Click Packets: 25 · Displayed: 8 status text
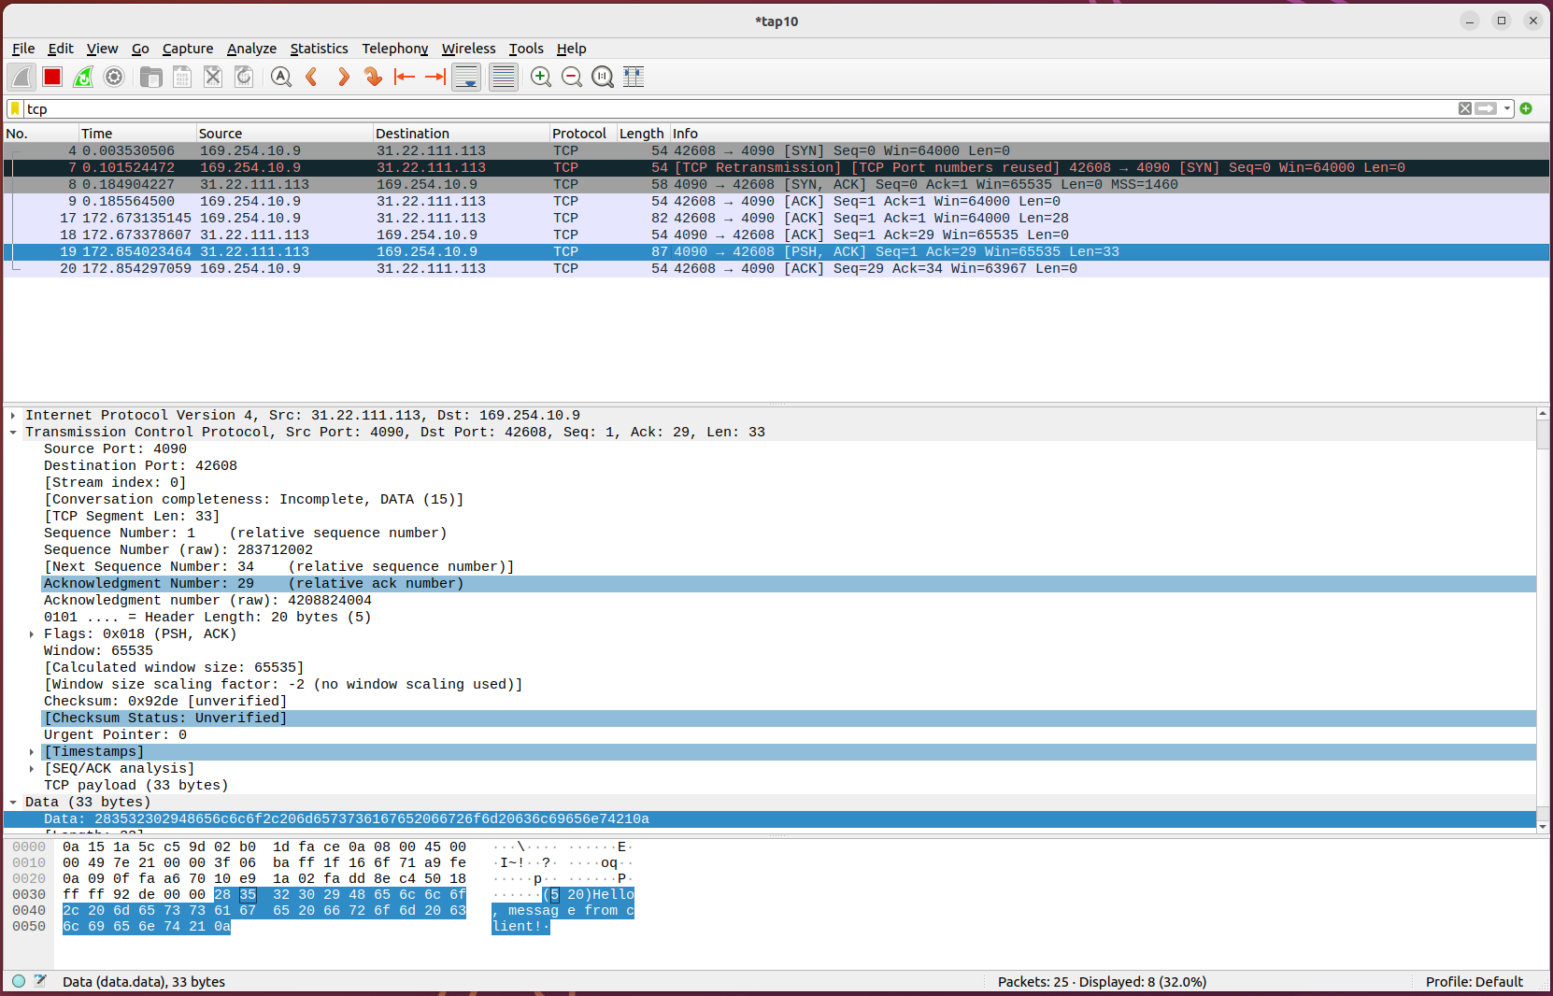Screen dimensions: 1553x996 coord(1102,982)
